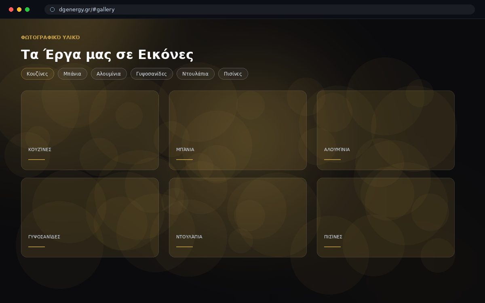The height and width of the screenshot is (303, 485).
Task: Select the Αλουμίνια filter pill
Action: point(109,74)
